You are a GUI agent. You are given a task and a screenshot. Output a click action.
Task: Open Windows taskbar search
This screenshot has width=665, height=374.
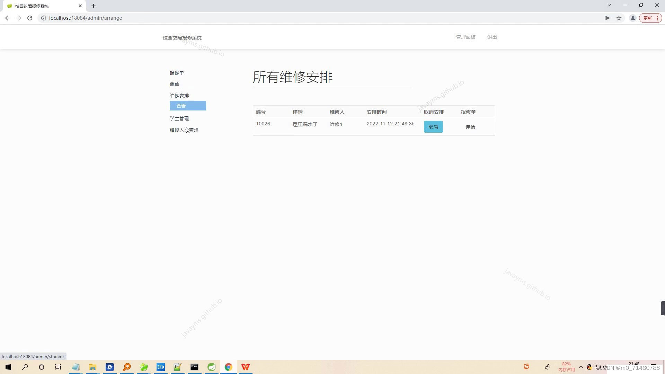click(25, 367)
